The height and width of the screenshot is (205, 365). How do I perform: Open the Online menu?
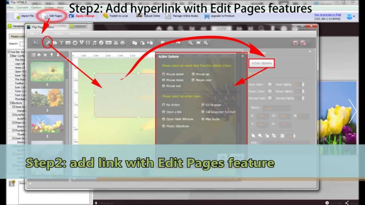click(49, 7)
